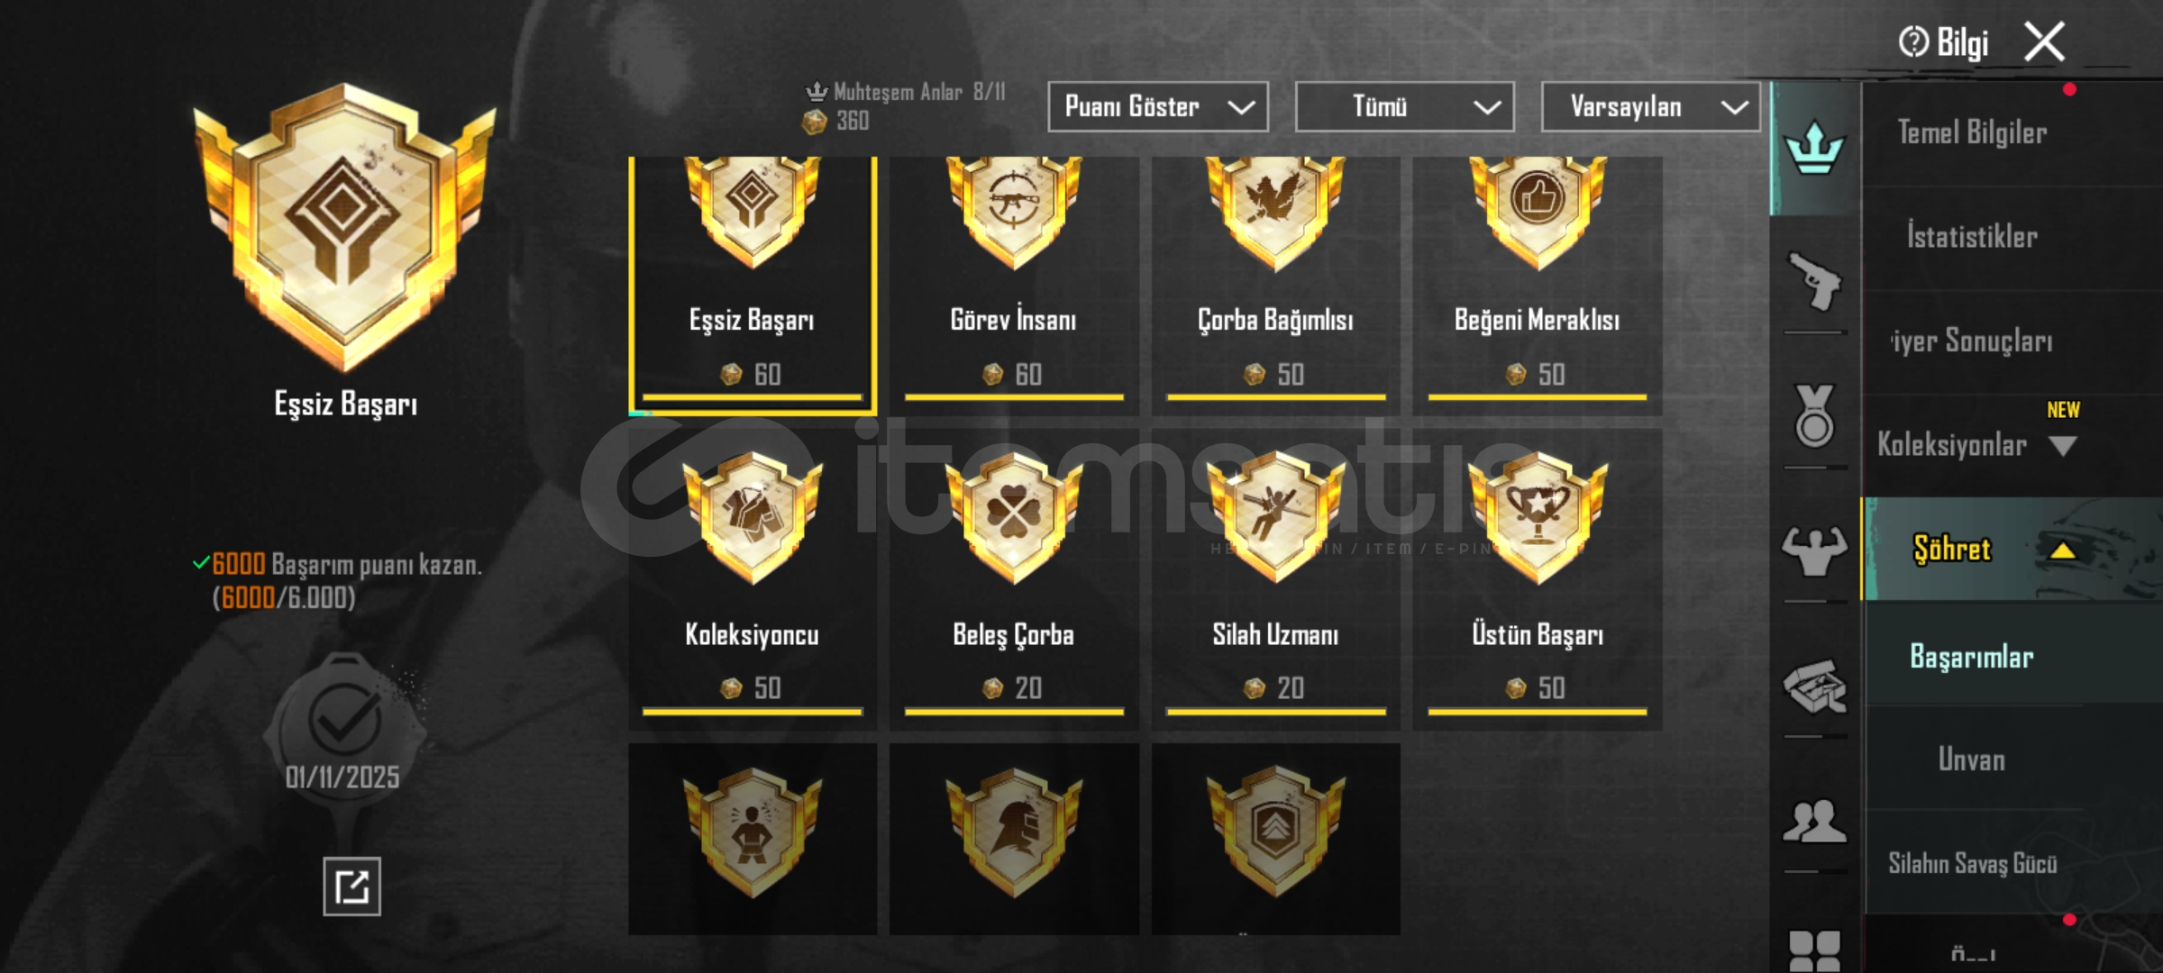Click the share export icon
This screenshot has width=2163, height=973.
pyautogui.click(x=351, y=887)
